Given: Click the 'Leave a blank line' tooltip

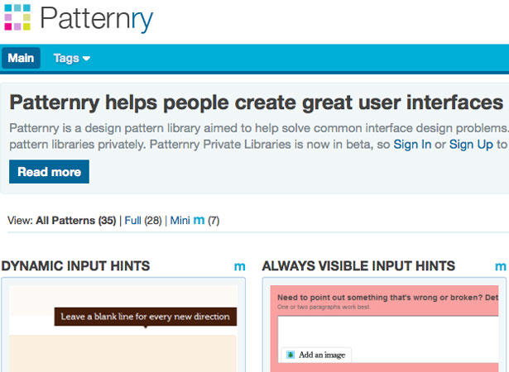Looking at the screenshot, I should pos(146,317).
